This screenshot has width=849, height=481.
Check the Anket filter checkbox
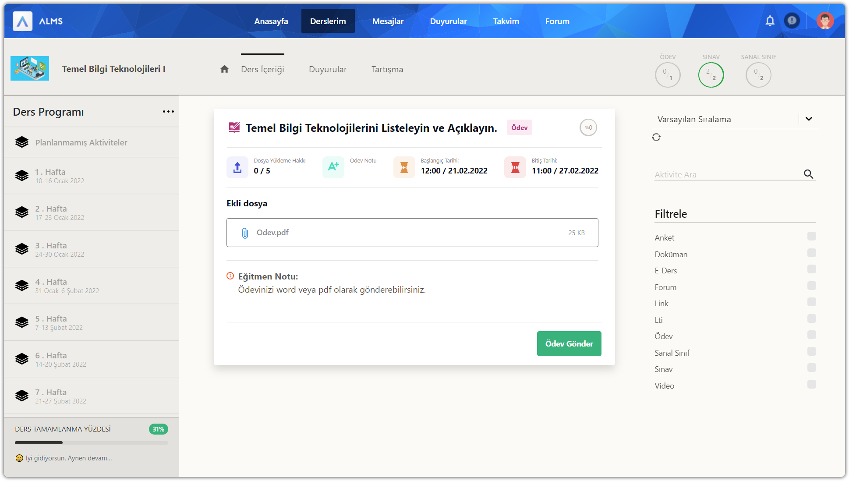811,237
